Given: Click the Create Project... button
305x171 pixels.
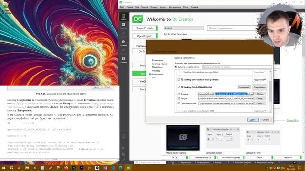Looking at the screenshot, I should [145, 28].
